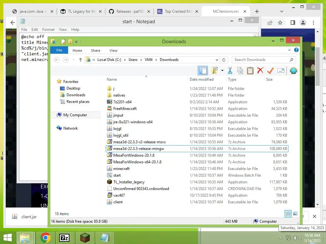The image size is (326, 244).
Task: Sort files by Size column header
Action: click(269, 79)
